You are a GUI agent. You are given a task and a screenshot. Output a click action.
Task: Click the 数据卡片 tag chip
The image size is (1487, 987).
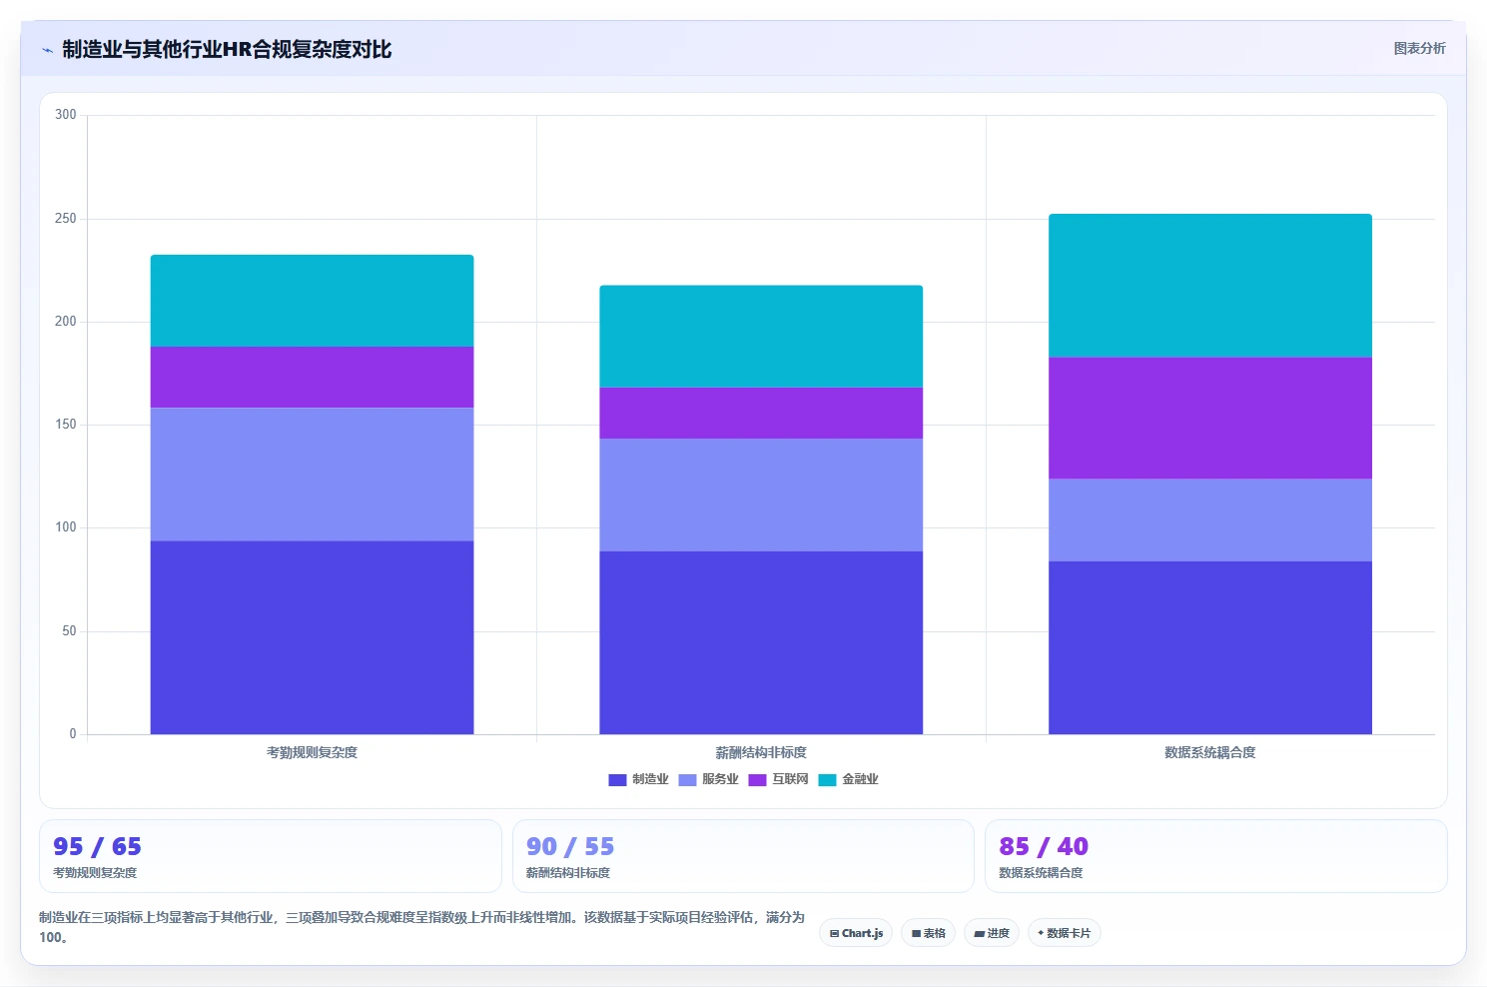click(x=1064, y=933)
